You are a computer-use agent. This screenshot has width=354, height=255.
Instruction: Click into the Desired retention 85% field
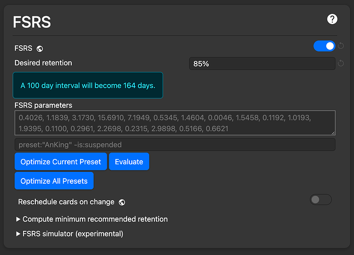point(262,64)
